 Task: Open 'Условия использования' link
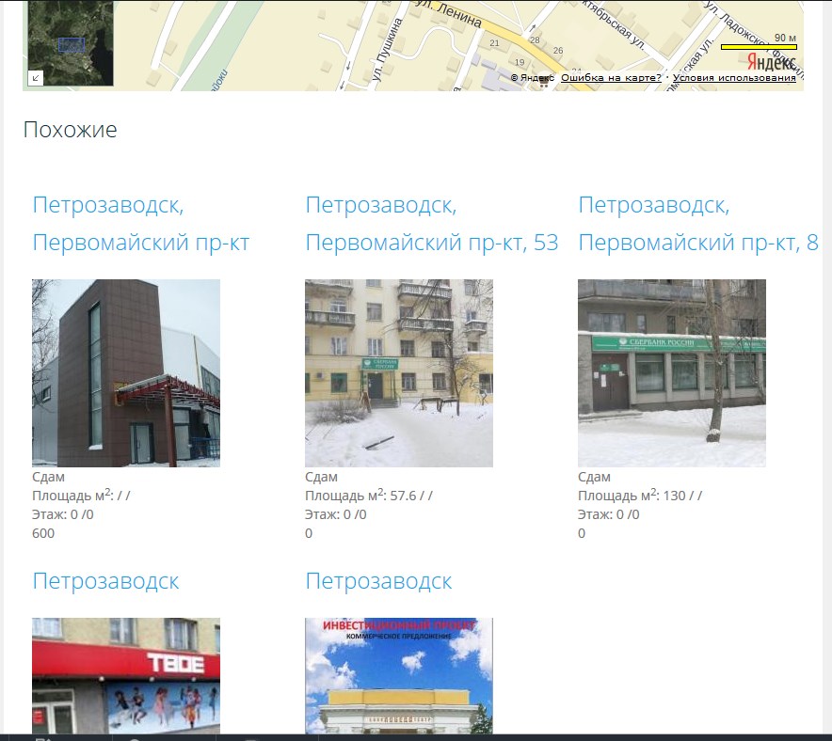tap(734, 77)
